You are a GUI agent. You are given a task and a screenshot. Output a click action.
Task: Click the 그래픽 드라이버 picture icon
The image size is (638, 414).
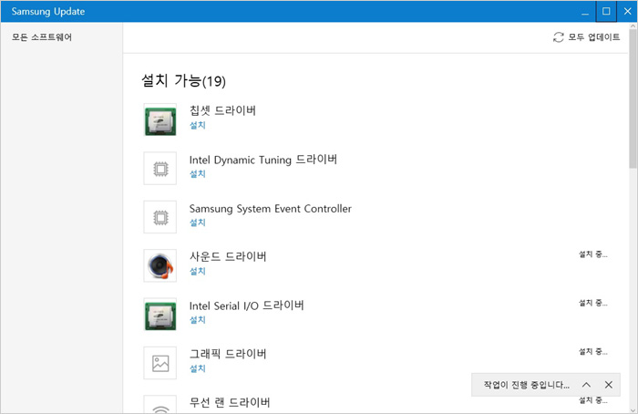click(160, 363)
